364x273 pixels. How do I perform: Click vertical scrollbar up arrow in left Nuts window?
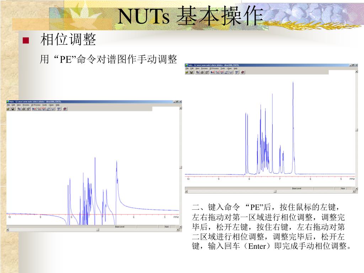tap(181, 108)
